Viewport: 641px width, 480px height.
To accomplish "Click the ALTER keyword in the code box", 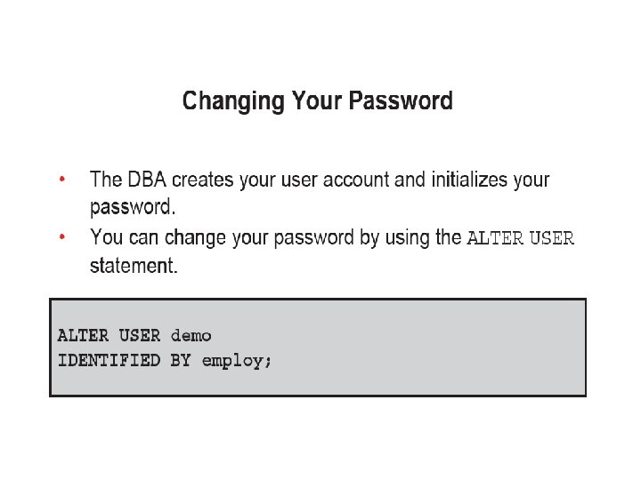I will [83, 335].
